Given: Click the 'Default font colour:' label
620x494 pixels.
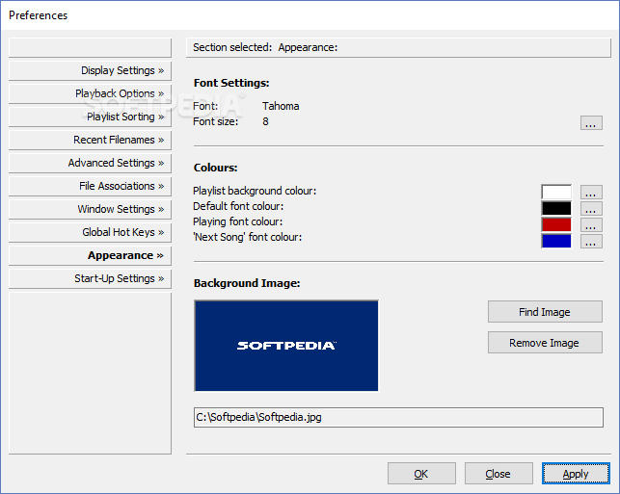Looking at the screenshot, I should pyautogui.click(x=238, y=206).
